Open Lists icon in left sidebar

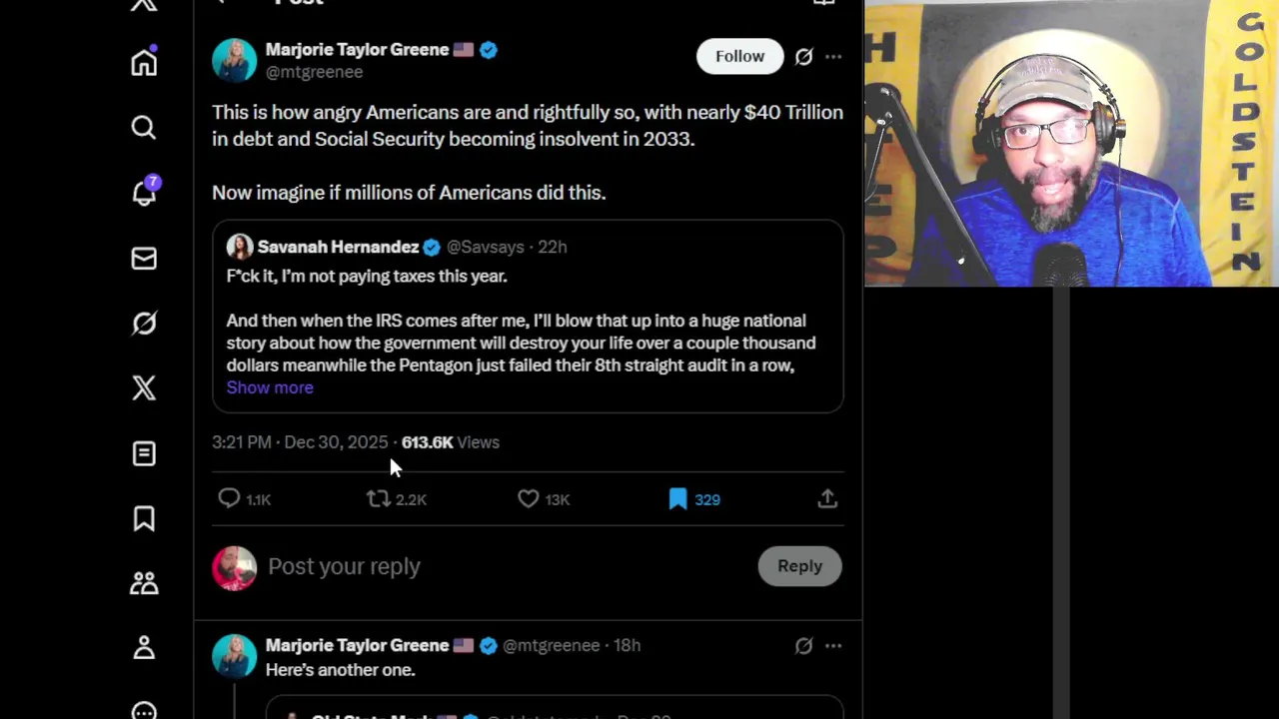(x=144, y=453)
